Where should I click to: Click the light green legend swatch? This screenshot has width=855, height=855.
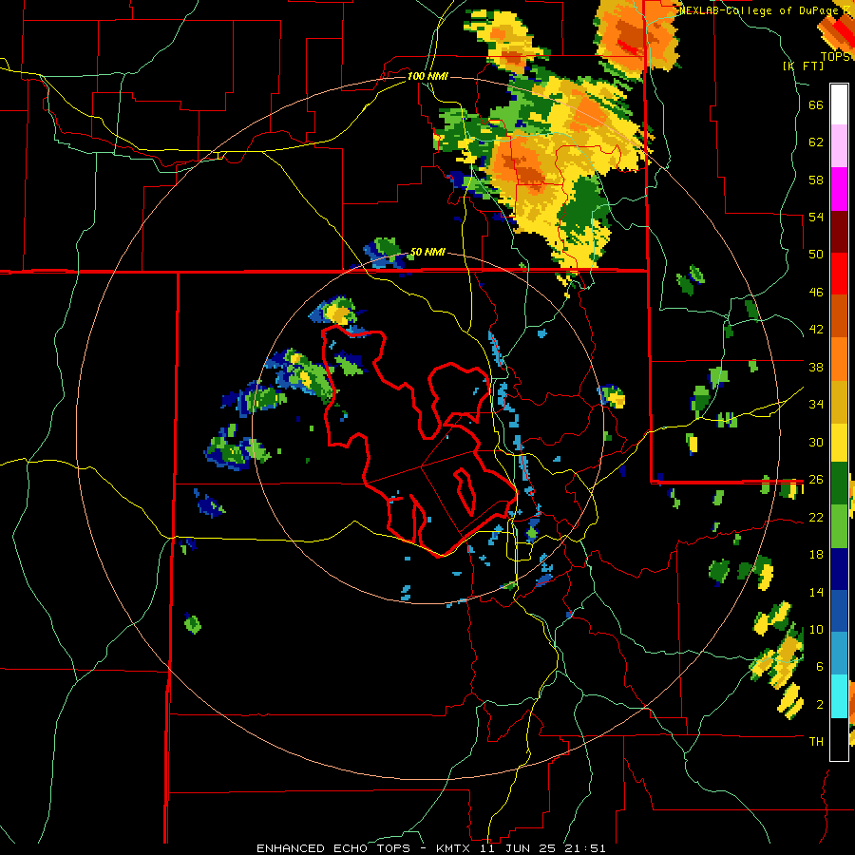(x=839, y=526)
